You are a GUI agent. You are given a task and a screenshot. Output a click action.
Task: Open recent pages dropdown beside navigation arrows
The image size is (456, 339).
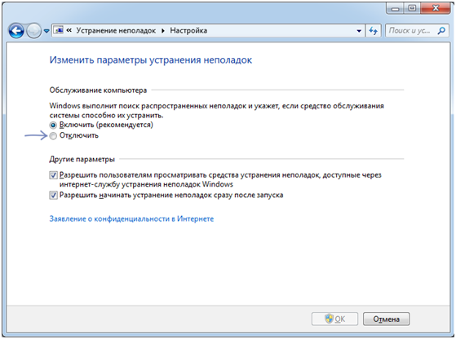[46, 31]
